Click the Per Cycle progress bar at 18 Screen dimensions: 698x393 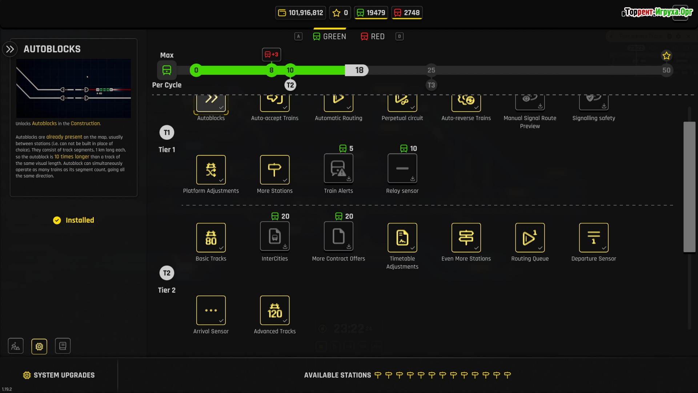[x=359, y=70]
